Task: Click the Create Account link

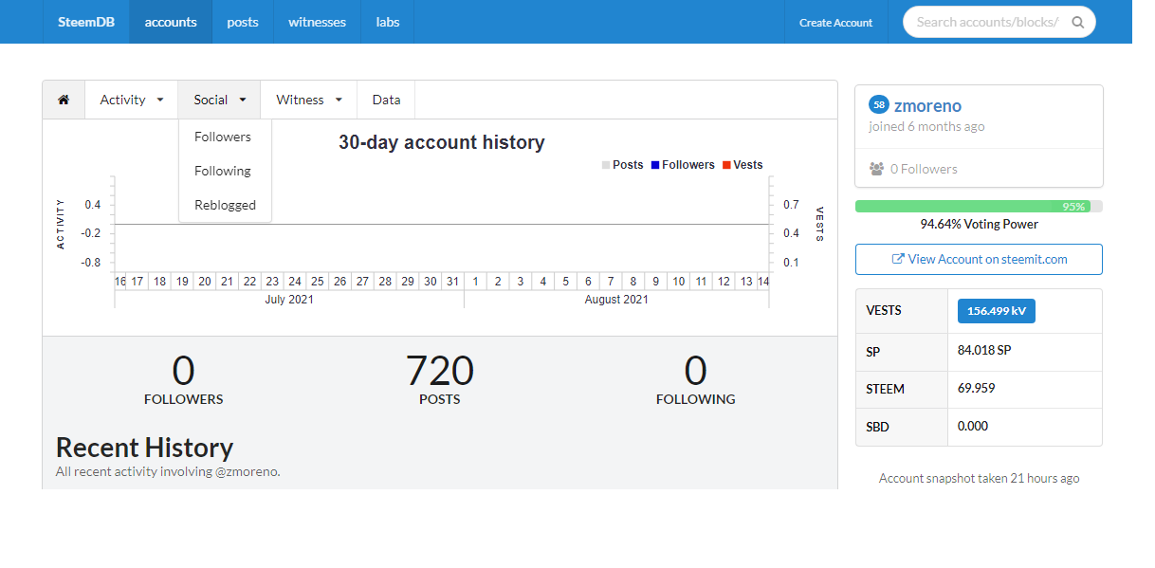Action: tap(835, 22)
